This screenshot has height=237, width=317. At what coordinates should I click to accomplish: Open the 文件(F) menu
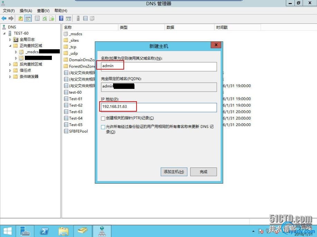(9, 11)
